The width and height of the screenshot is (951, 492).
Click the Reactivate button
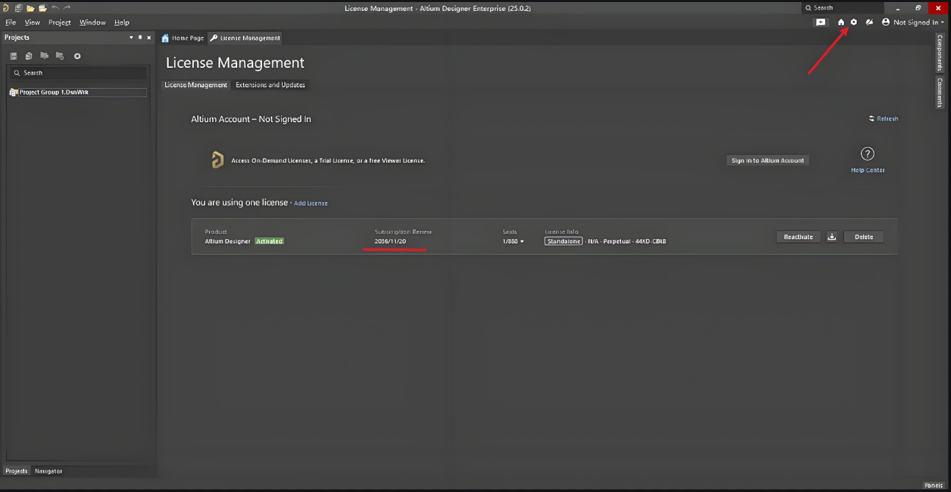pyautogui.click(x=798, y=237)
